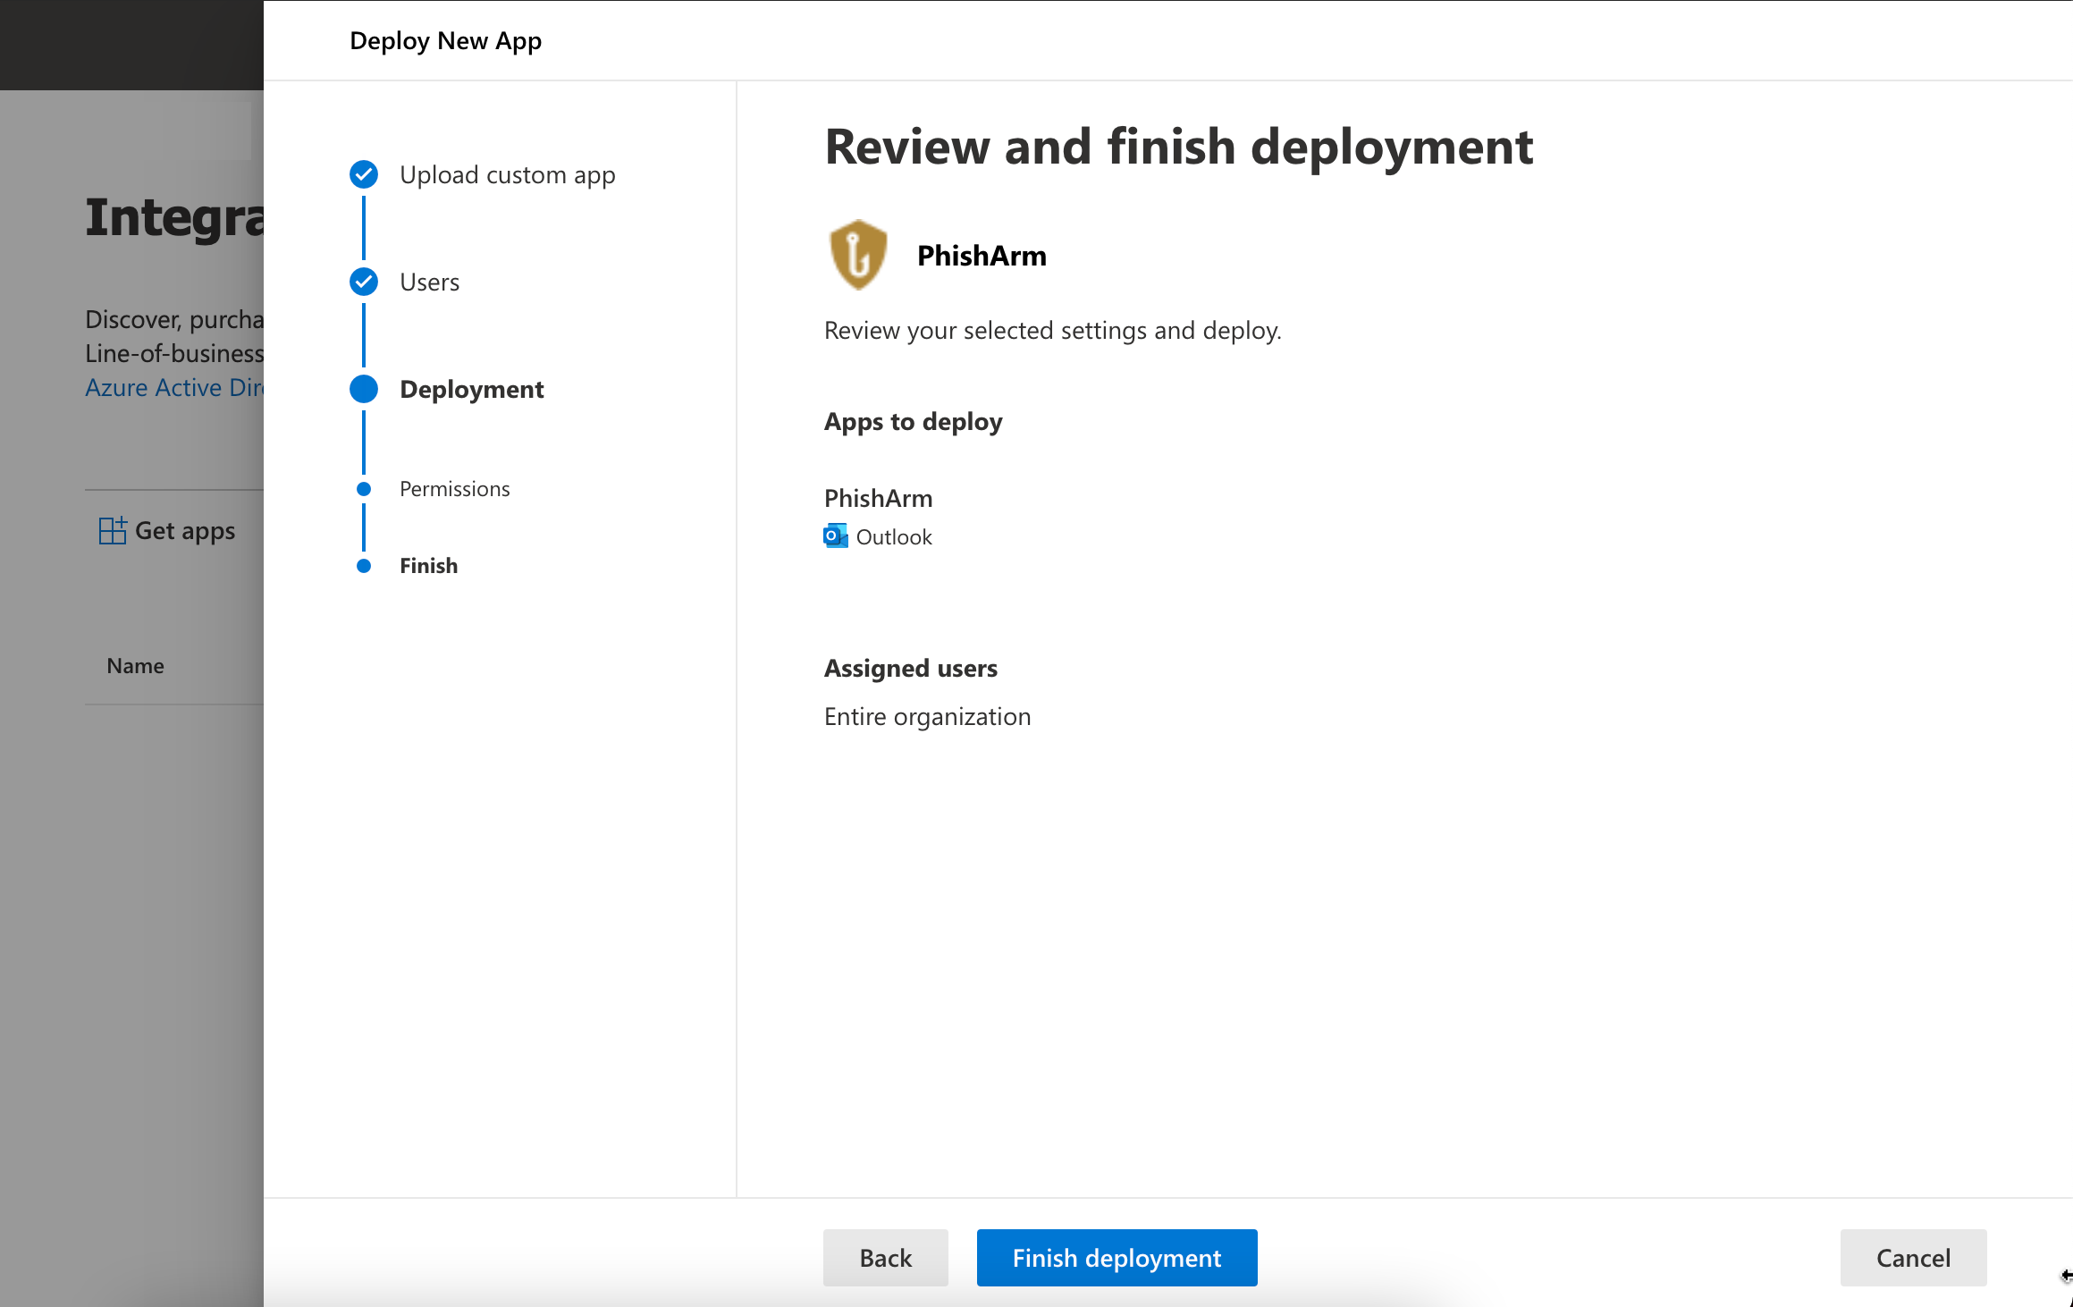Go to the Upload custom app step

click(507, 174)
